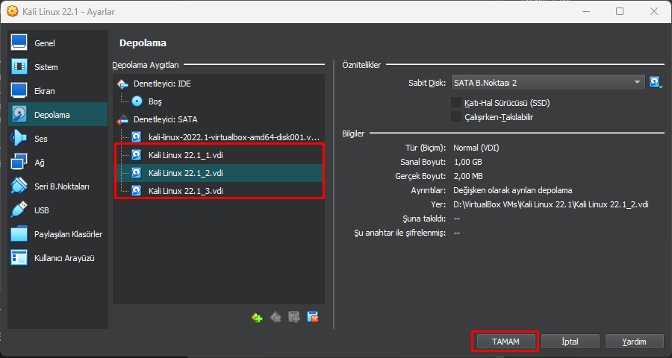The height and width of the screenshot is (358, 672).
Task: Click hard disk icon of 22.1_1.vdi
Action: click(x=137, y=155)
